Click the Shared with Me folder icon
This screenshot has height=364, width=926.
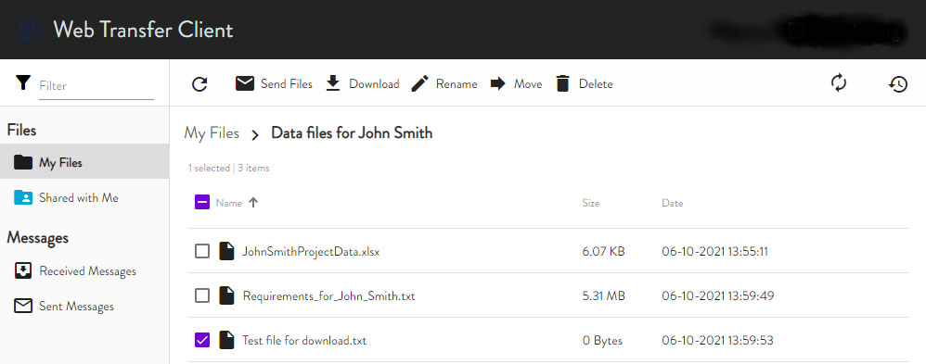point(23,197)
